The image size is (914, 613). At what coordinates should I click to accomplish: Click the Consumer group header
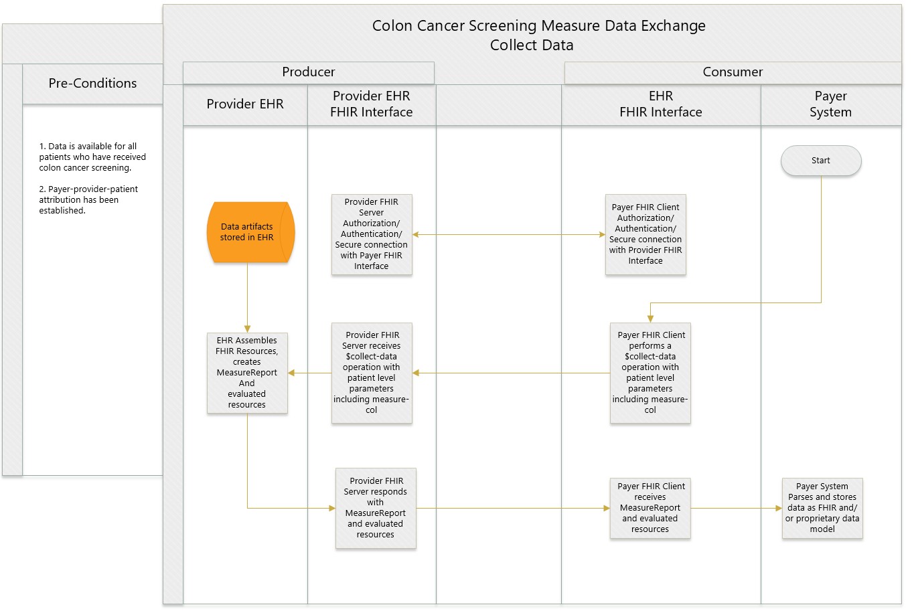coord(733,72)
